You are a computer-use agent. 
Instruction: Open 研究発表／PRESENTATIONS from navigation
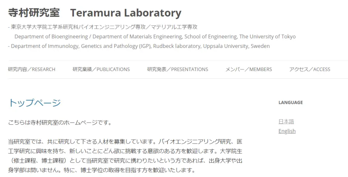tap(178, 69)
